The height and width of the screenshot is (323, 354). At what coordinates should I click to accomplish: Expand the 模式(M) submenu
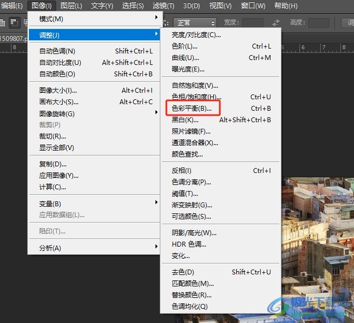(94, 19)
